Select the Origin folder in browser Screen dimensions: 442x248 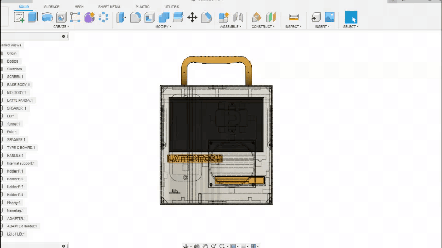click(11, 53)
